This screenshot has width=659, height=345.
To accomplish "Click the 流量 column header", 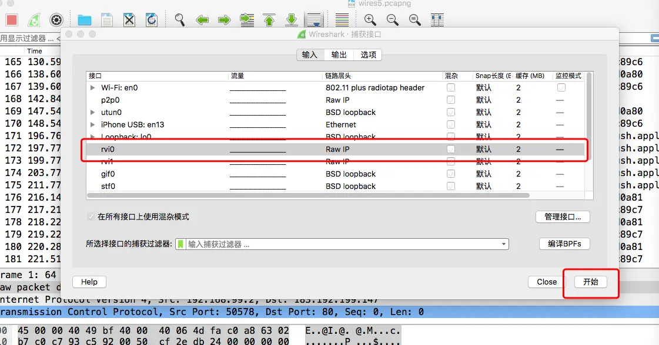I will coord(276,76).
